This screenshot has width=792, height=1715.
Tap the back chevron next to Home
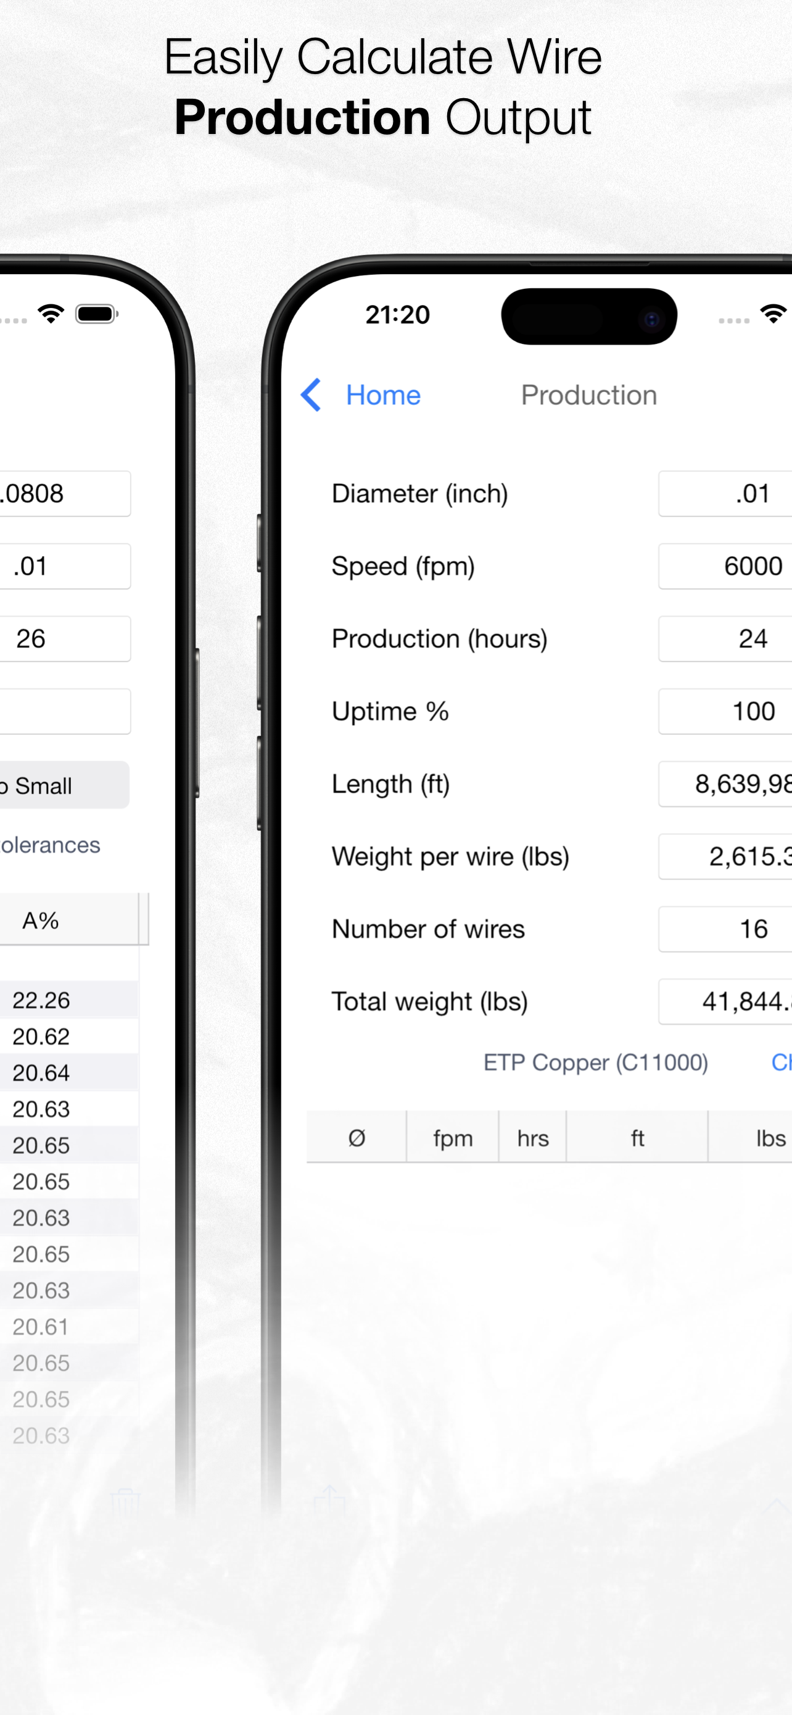tap(311, 396)
